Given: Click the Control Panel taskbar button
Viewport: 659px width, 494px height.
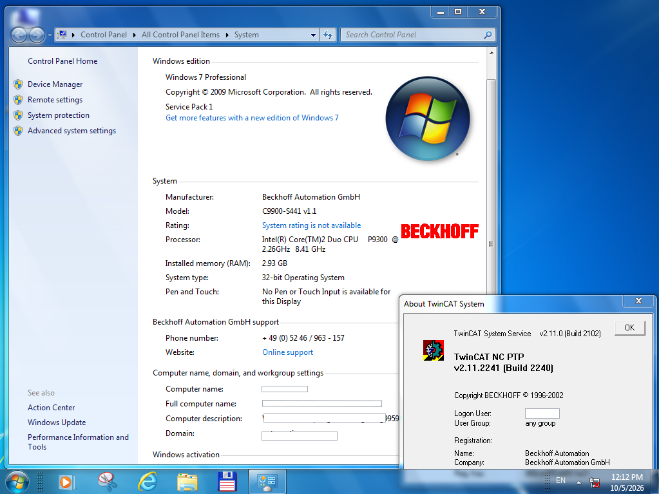Looking at the screenshot, I should [x=267, y=481].
